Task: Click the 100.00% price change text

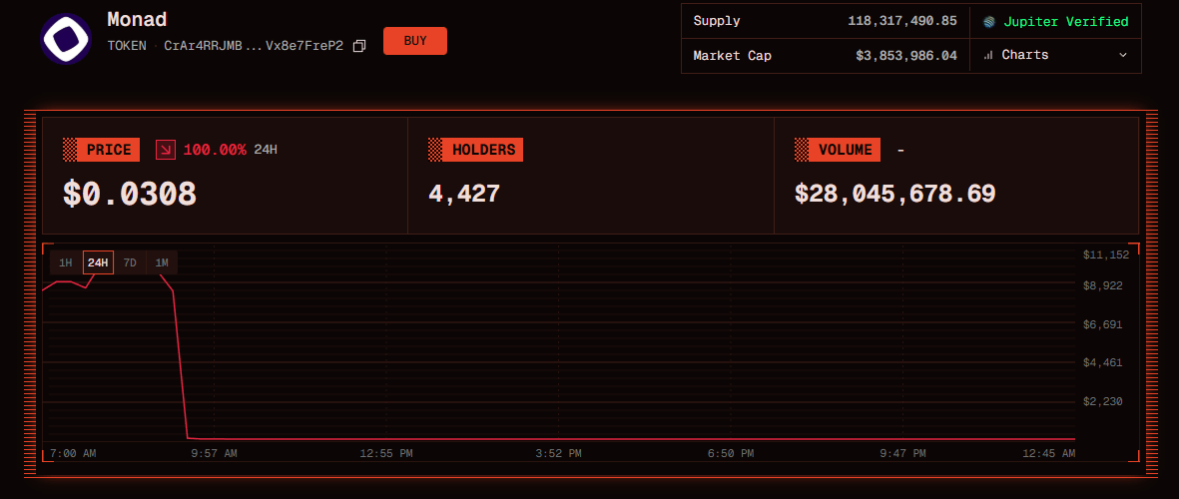Action: click(x=215, y=150)
